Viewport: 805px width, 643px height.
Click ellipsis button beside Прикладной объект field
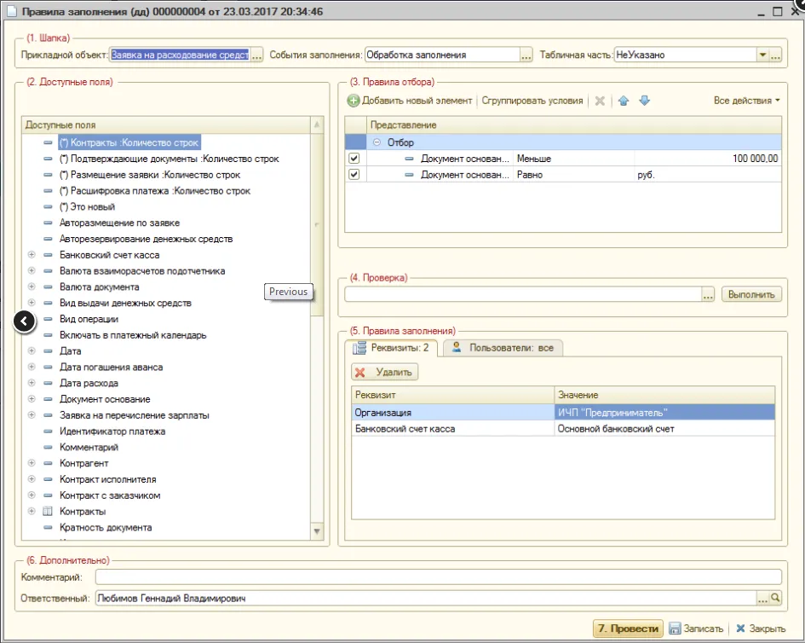click(257, 55)
